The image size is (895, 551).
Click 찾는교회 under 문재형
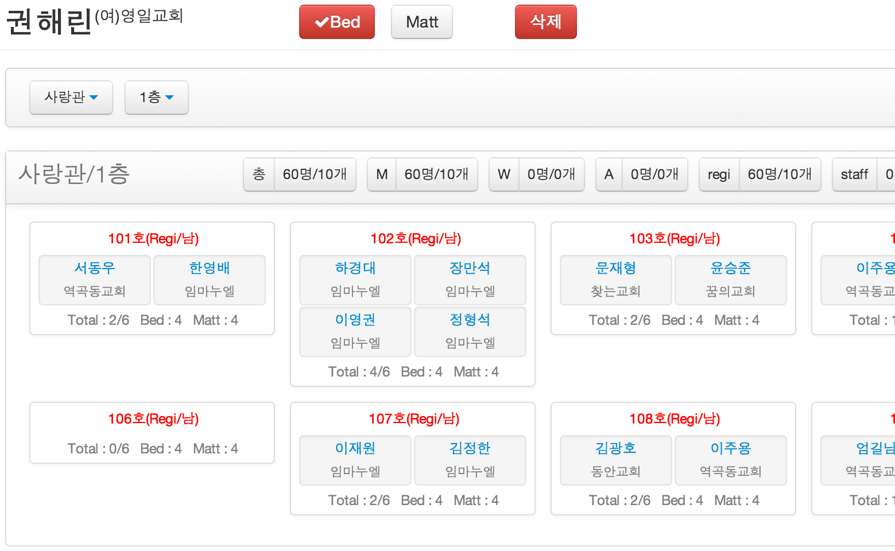[x=616, y=292]
